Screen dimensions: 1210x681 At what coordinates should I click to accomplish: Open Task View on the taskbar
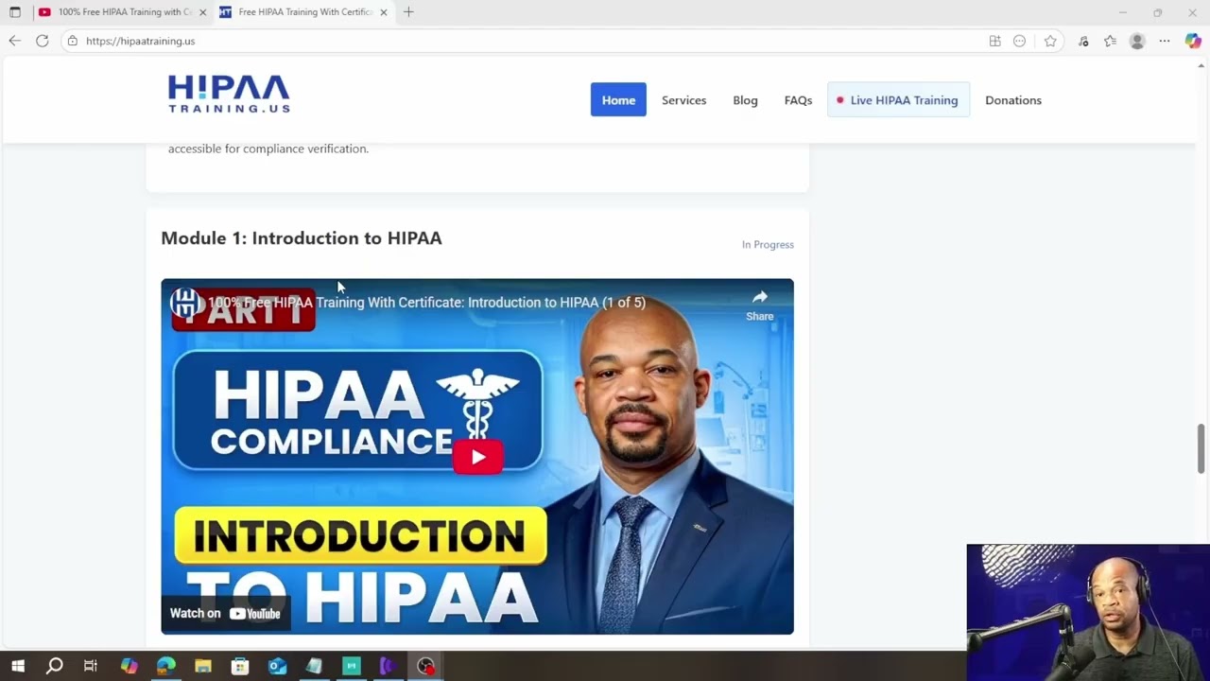click(x=91, y=666)
